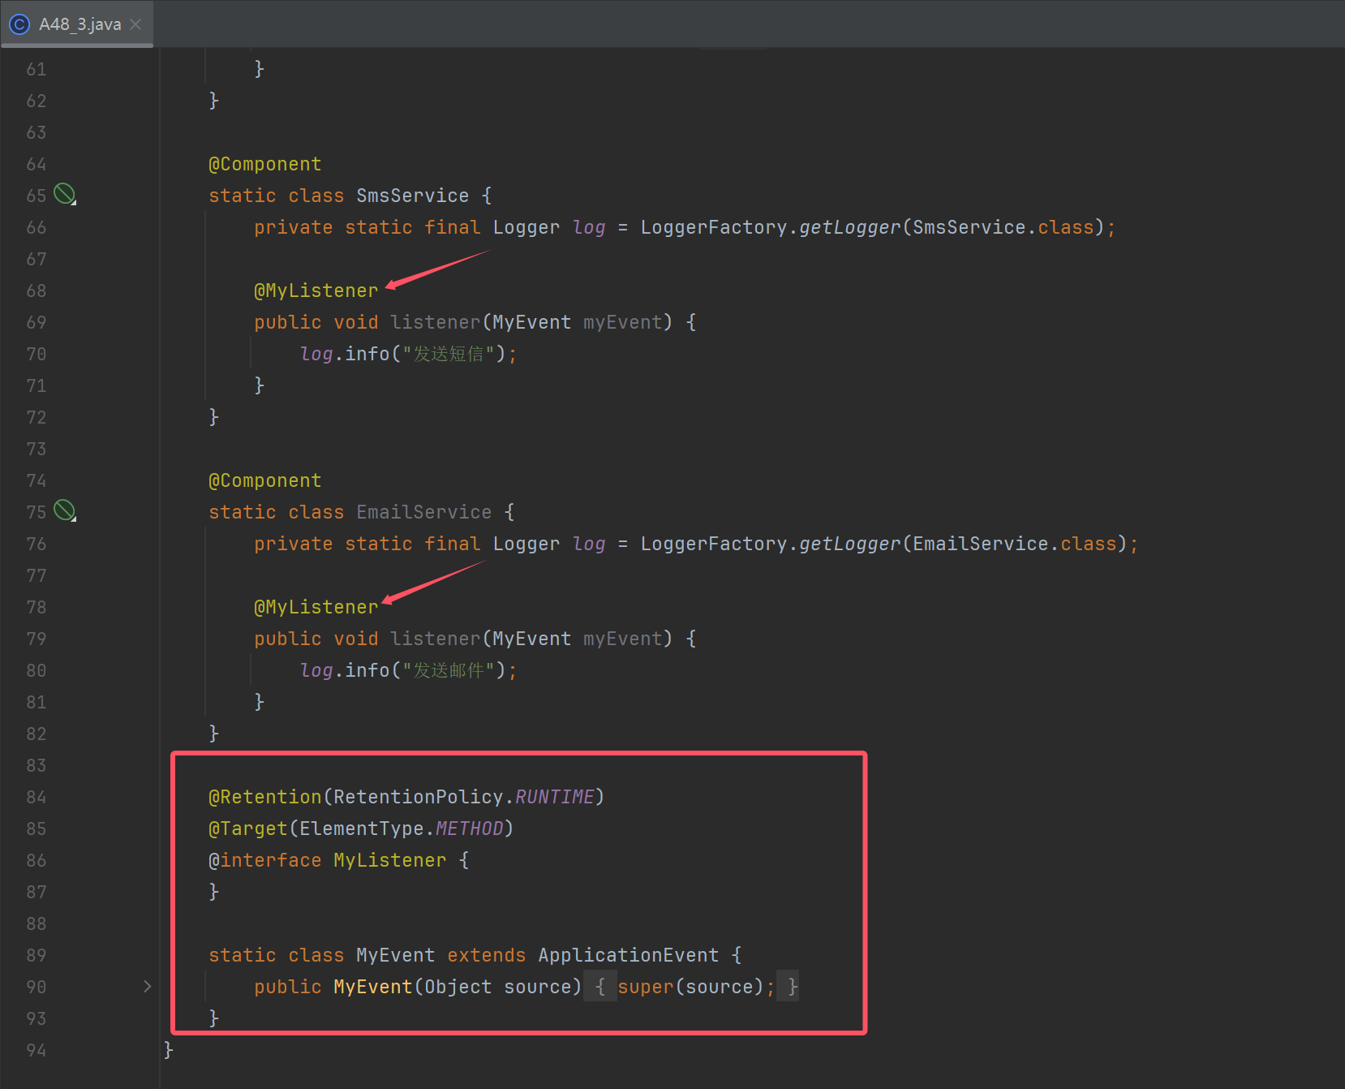Click the SmsService class name declaration
This screenshot has height=1089, width=1345.
(412, 196)
